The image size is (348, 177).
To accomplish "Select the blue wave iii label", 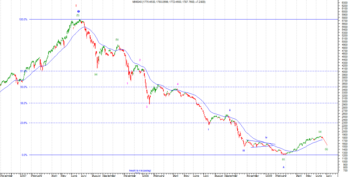I will coord(243,151).
